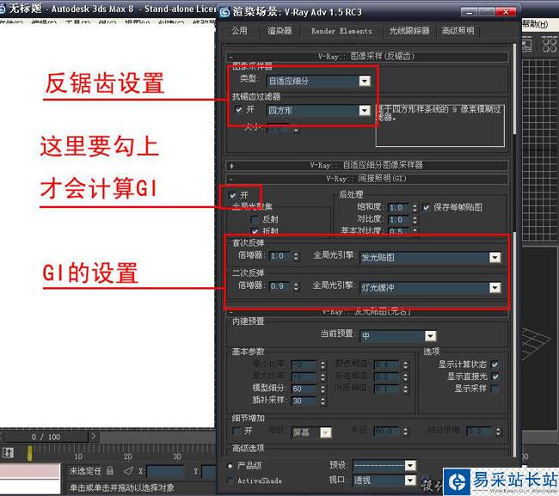Click the time slider next-frame arrow
Screen dimensions: 559x496
pyautogui.click(x=94, y=437)
